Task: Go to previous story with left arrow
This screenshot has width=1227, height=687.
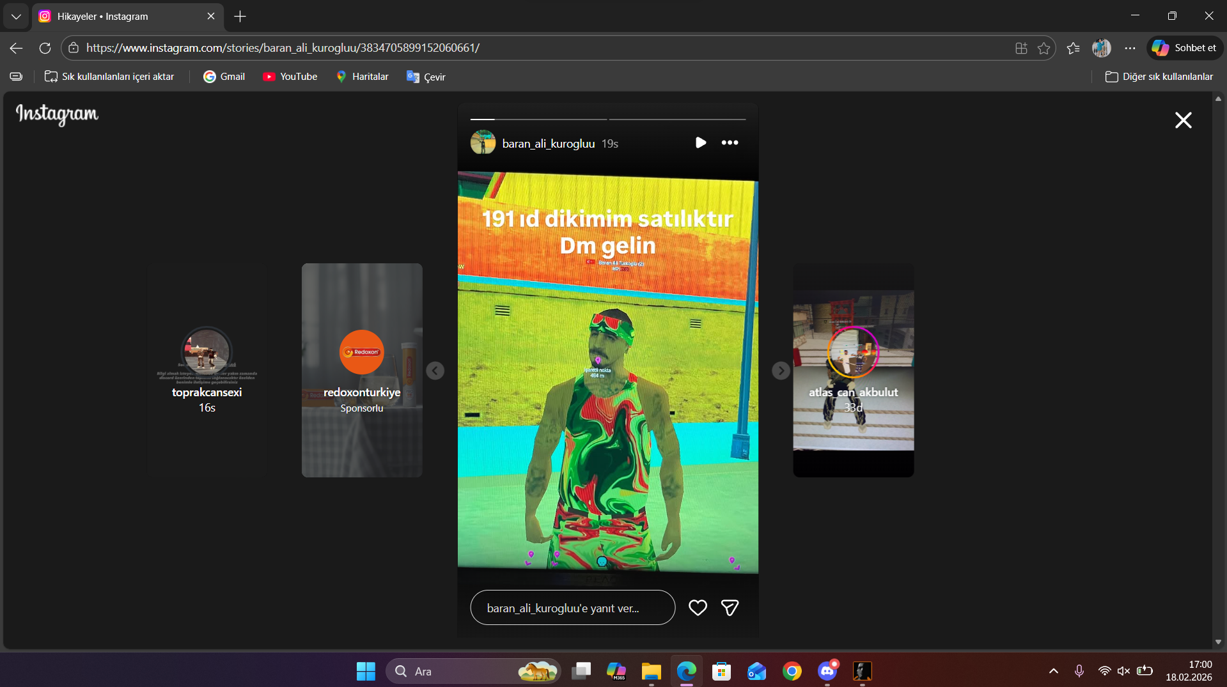Action: (x=435, y=371)
